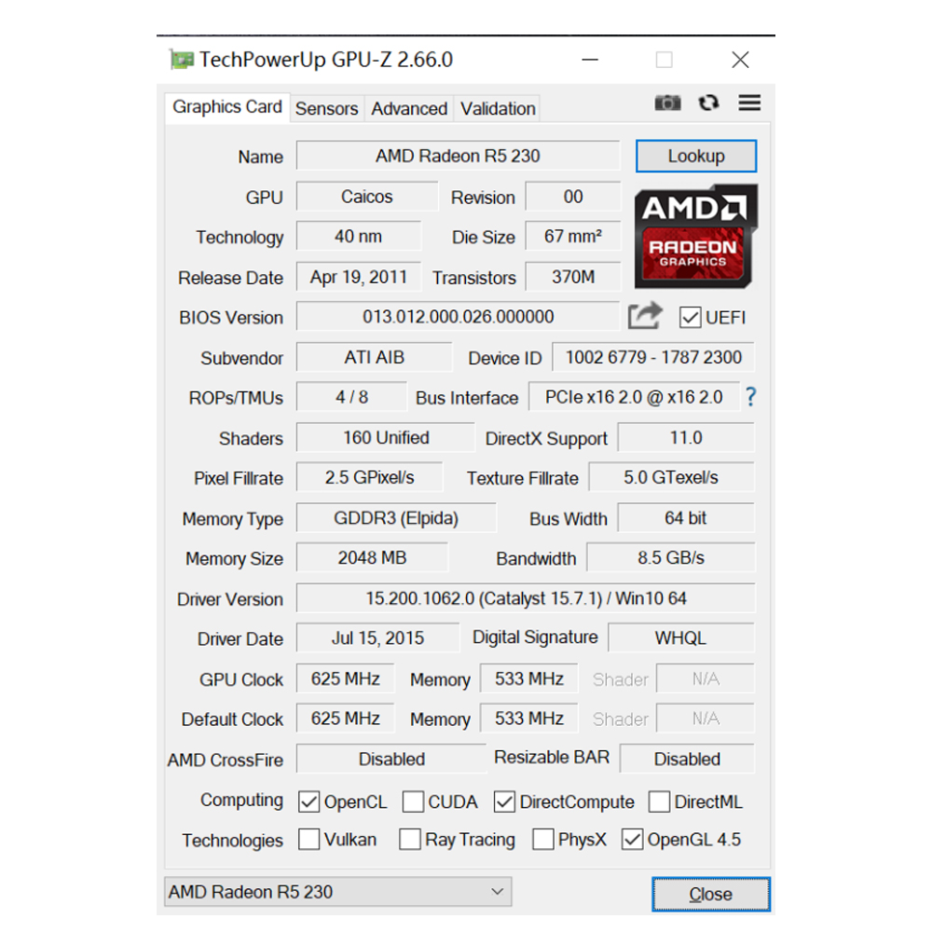Image resolution: width=932 pixels, height=932 pixels.
Task: Click the Bus Interface PCIe x16 value
Action: click(x=634, y=397)
